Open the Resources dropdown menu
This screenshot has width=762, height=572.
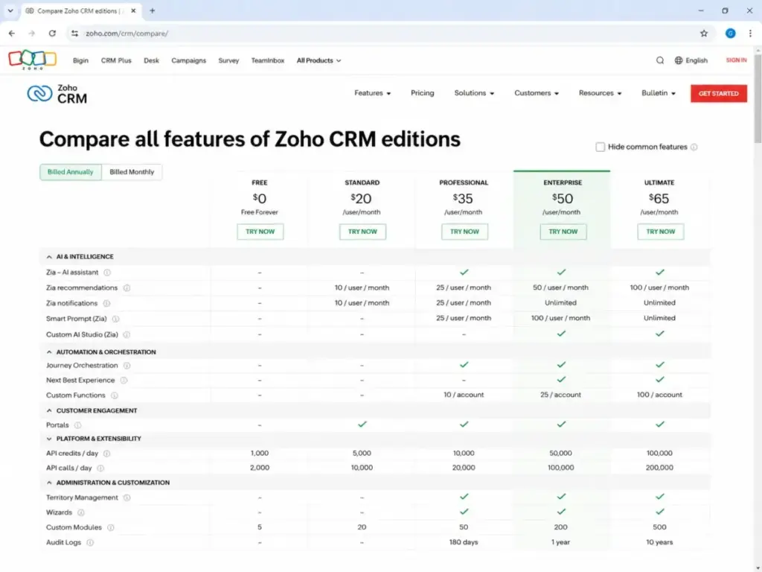(601, 93)
